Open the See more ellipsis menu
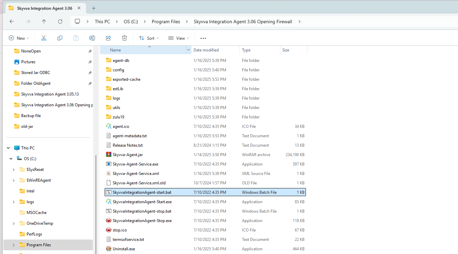 point(203,38)
